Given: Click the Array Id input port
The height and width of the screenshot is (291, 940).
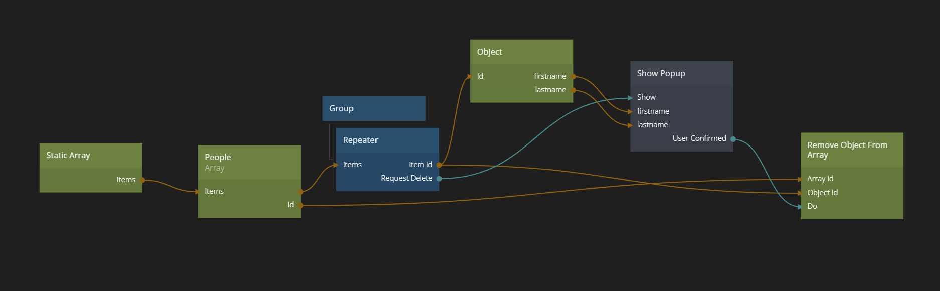Looking at the screenshot, I should click(x=801, y=179).
